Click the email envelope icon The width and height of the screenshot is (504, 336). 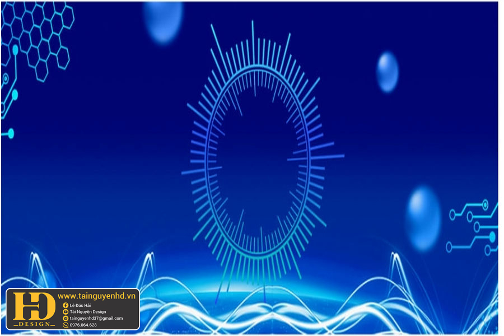point(66,319)
